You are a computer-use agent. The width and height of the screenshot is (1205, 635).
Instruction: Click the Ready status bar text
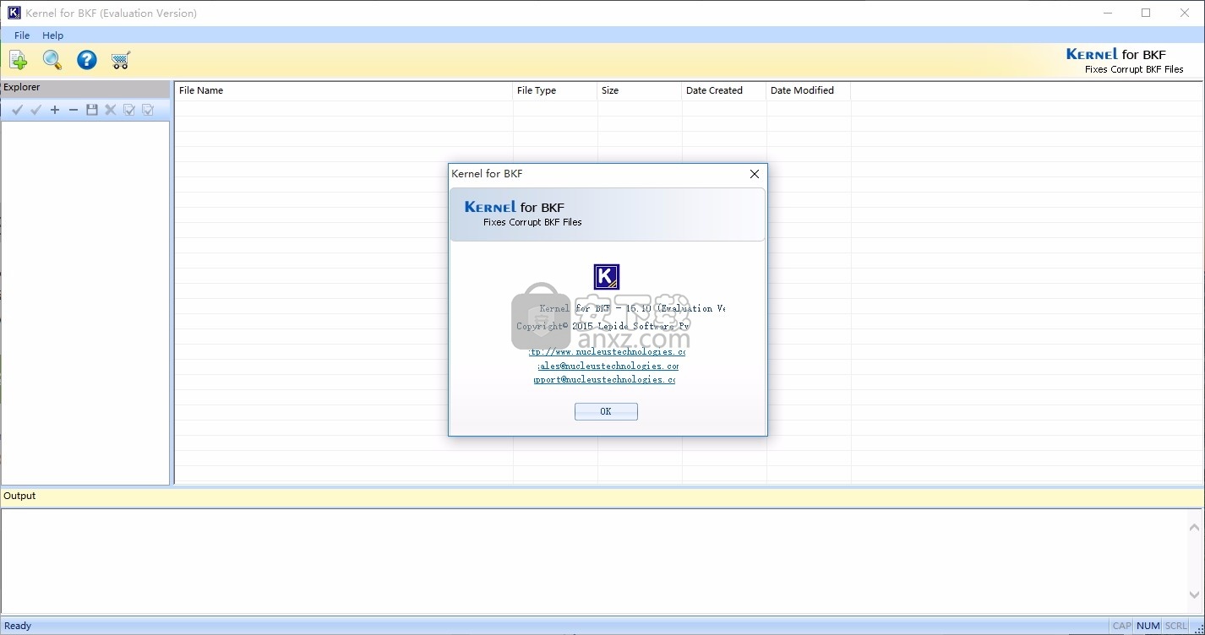click(18, 626)
